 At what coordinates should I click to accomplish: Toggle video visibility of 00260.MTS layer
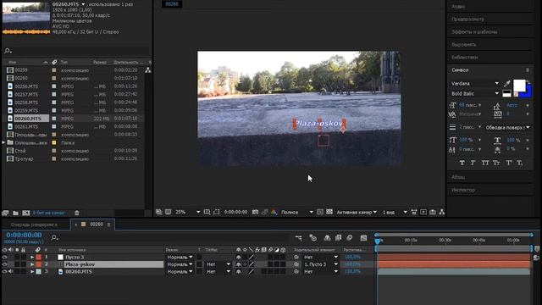[4, 271]
